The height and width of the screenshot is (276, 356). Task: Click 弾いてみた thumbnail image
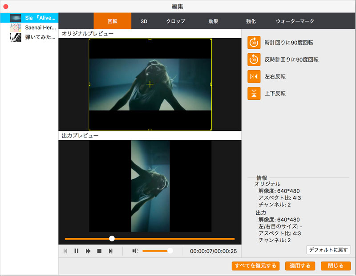16,37
